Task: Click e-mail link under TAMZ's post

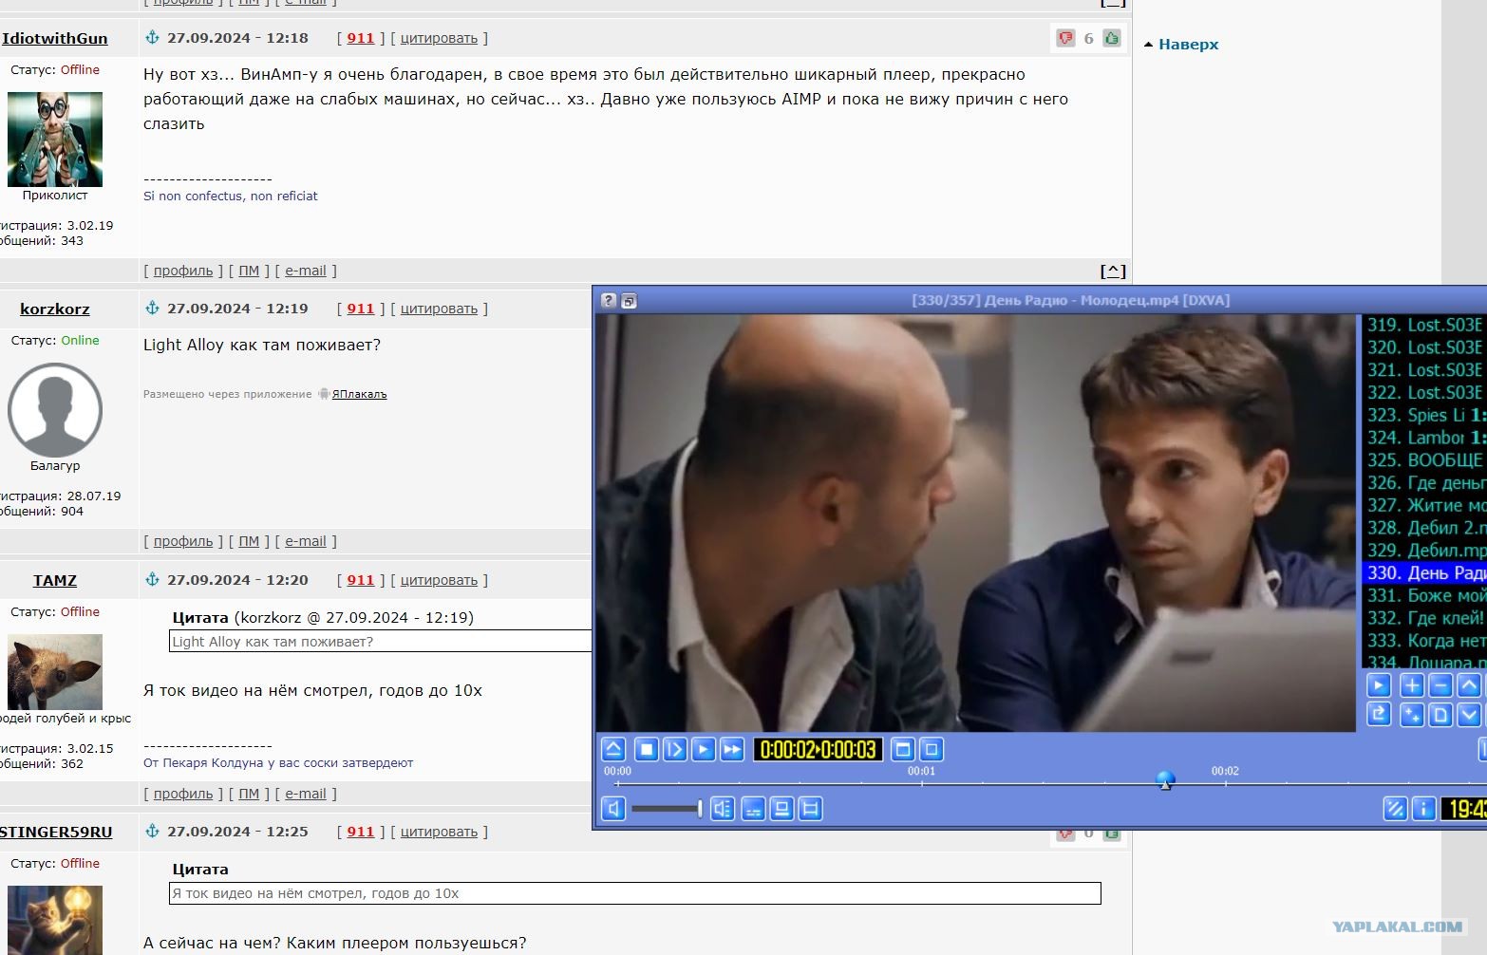Action: [306, 794]
